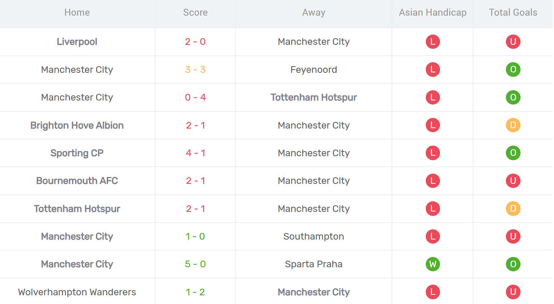This screenshot has width=554, height=304.
Task: Click the U badge in Southampton row
Action: pos(513,236)
